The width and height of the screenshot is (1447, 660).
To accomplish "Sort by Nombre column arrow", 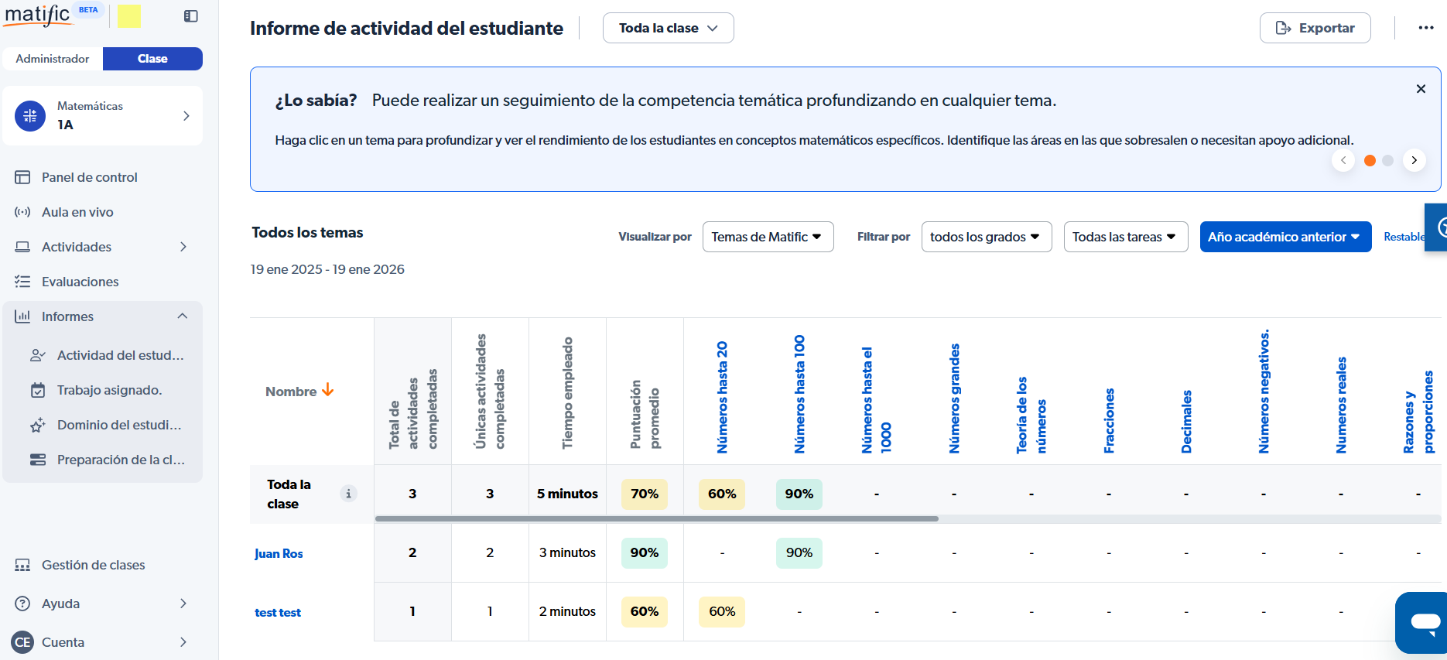I will (x=328, y=390).
